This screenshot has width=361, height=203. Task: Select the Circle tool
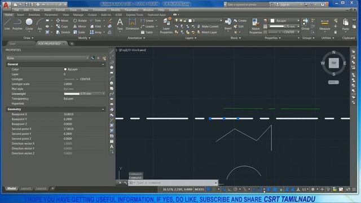[x=29, y=24]
